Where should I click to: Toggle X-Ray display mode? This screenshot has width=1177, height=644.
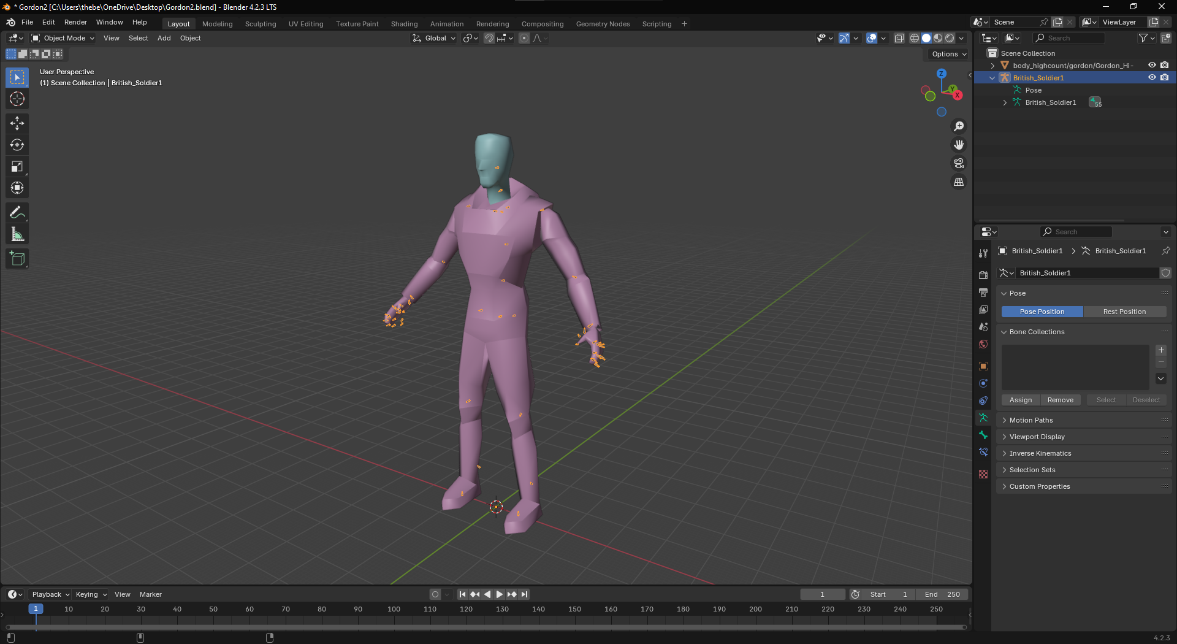pos(899,38)
